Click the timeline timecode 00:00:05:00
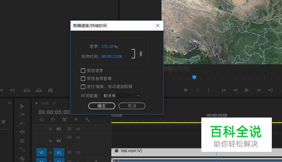Screen dimensions: 282x162 click(54, 112)
